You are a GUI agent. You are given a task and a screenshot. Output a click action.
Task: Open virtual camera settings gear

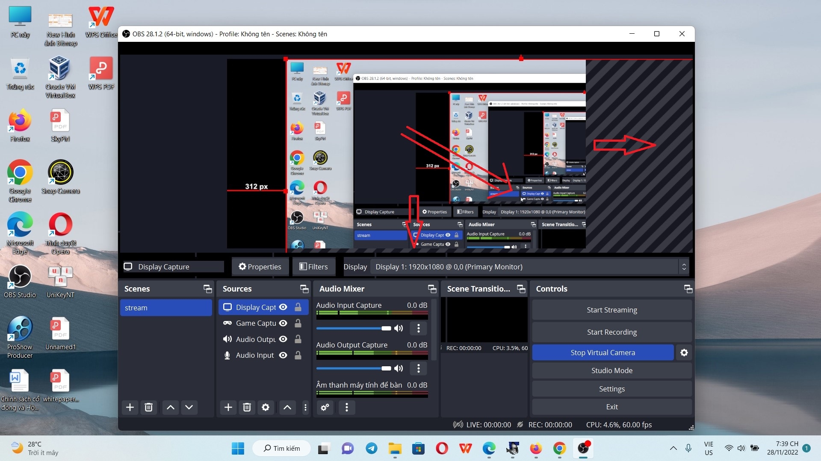(684, 353)
